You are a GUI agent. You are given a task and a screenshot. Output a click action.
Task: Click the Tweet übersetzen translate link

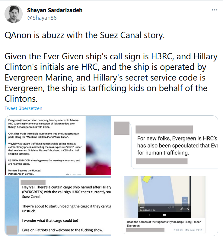click(23, 108)
